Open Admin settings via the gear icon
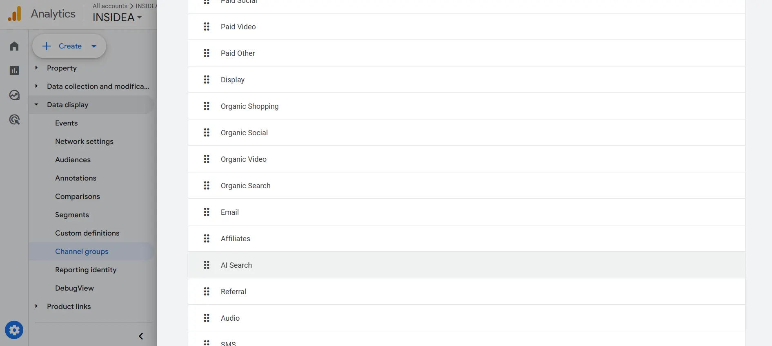Image resolution: width=772 pixels, height=346 pixels. [14, 330]
